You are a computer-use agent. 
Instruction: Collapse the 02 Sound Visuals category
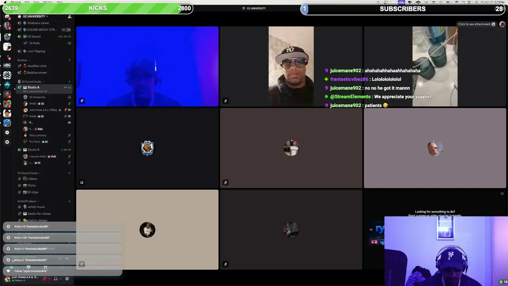coord(29,173)
